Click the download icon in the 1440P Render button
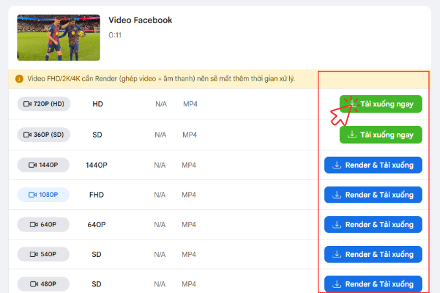The width and height of the screenshot is (440, 293). (x=336, y=165)
